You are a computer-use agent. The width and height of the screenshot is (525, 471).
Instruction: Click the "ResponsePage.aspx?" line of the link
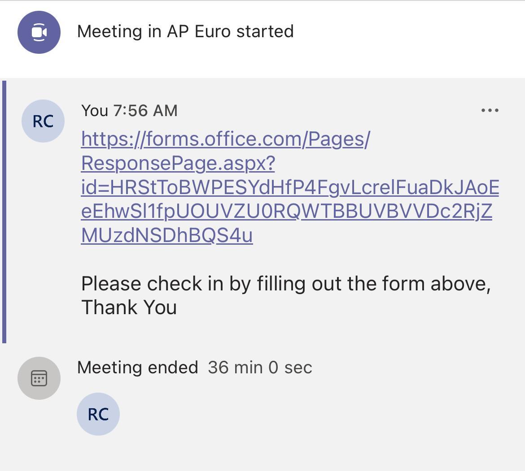click(x=178, y=164)
